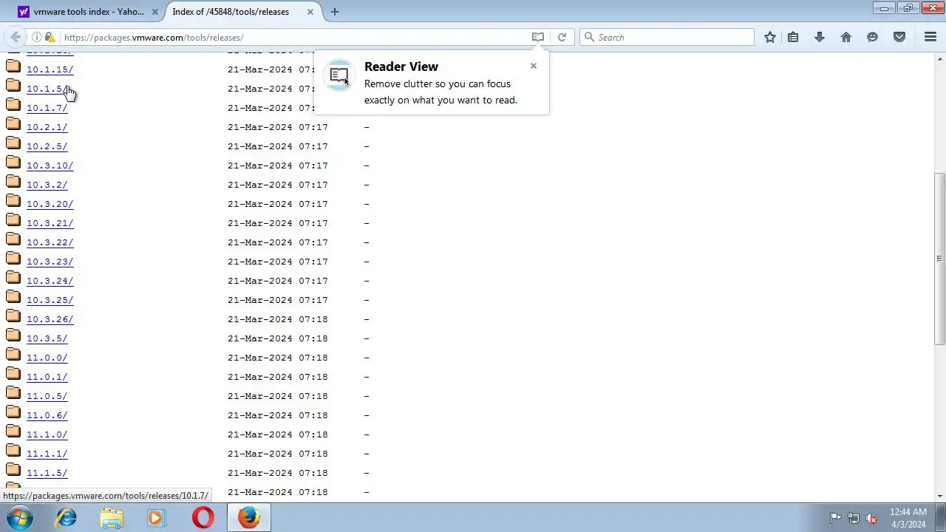
Task: Open the 11.1.0/ directory link
Action: (47, 434)
